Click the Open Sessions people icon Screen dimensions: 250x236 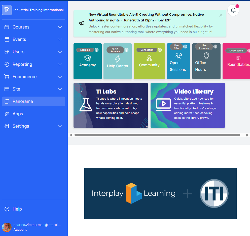pos(178,56)
